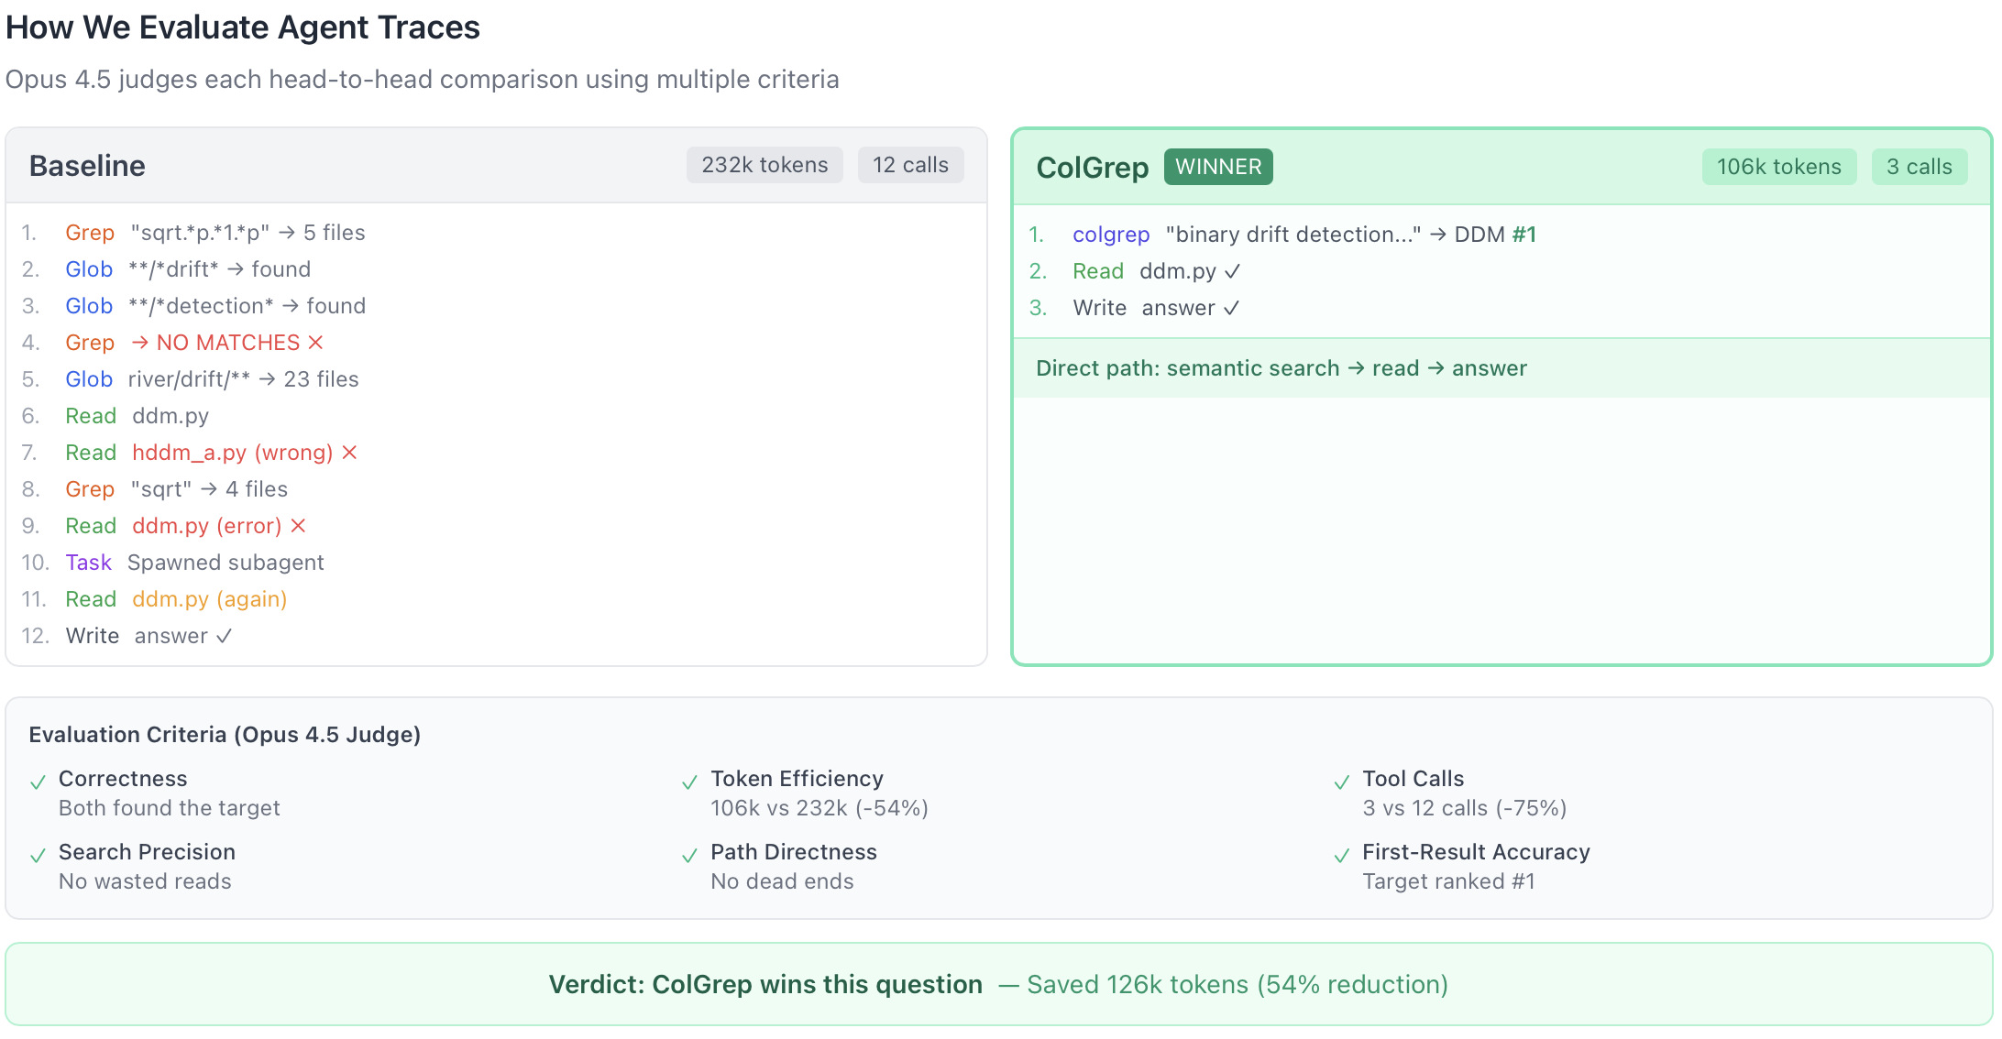Click the 232k tokens badge

click(x=764, y=165)
